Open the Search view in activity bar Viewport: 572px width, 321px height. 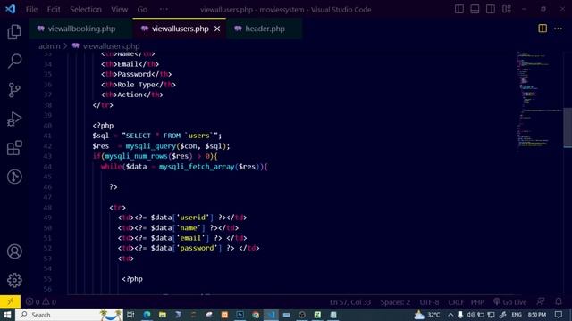14,61
